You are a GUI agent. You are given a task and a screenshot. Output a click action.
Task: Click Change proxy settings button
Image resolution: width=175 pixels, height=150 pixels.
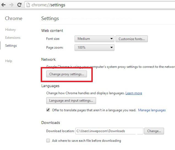click(66, 74)
